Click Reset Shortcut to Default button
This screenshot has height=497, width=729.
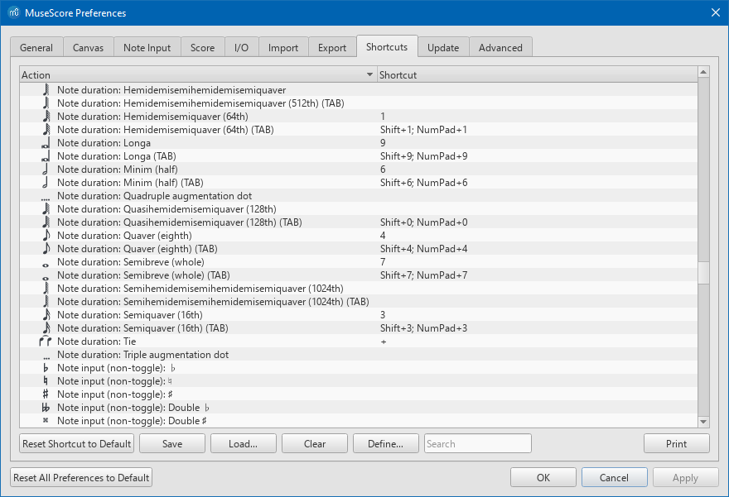click(77, 443)
